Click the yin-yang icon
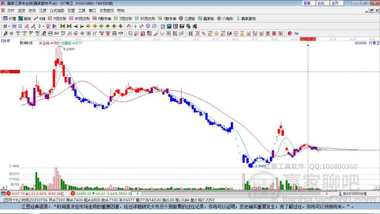Viewport: 380px width, 214px height. pos(290,33)
